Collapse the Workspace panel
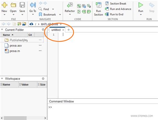Screen dimensions: 158x120 point(2,78)
